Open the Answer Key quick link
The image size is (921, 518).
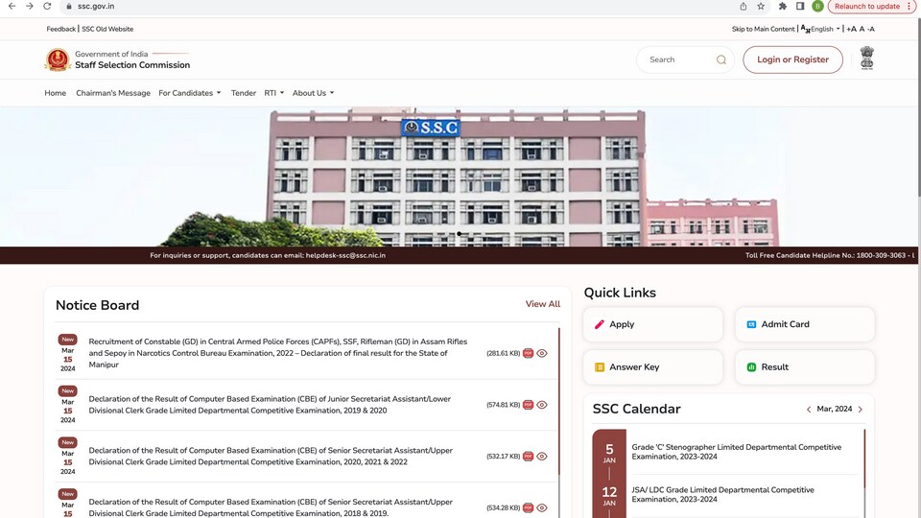click(652, 367)
